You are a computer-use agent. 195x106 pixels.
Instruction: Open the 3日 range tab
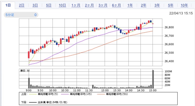tap(35, 5)
